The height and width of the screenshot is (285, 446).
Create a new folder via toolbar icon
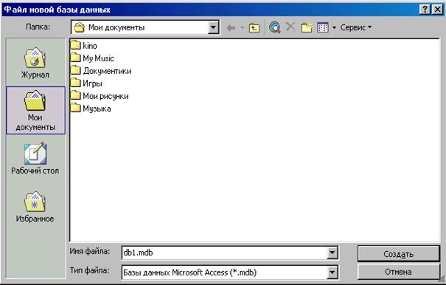307,27
